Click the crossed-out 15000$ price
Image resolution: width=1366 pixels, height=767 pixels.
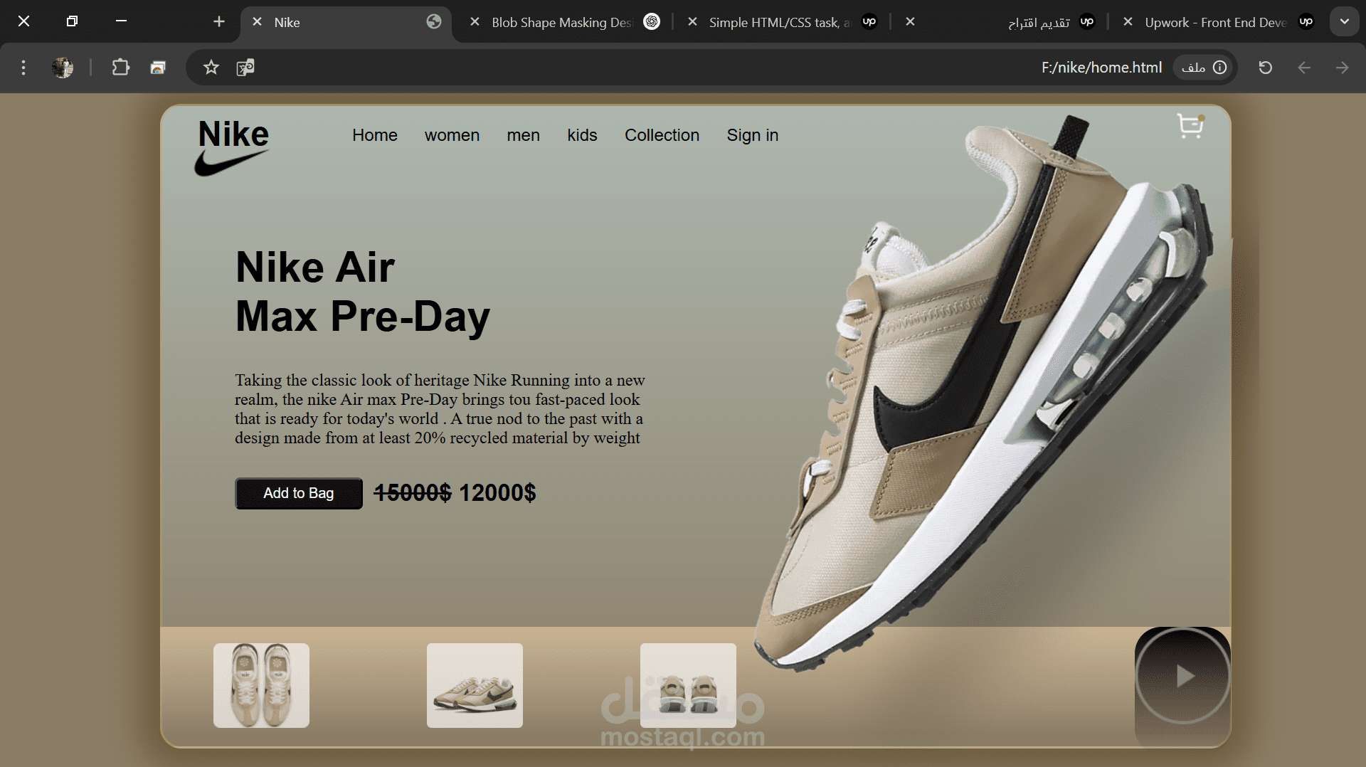[x=413, y=492]
